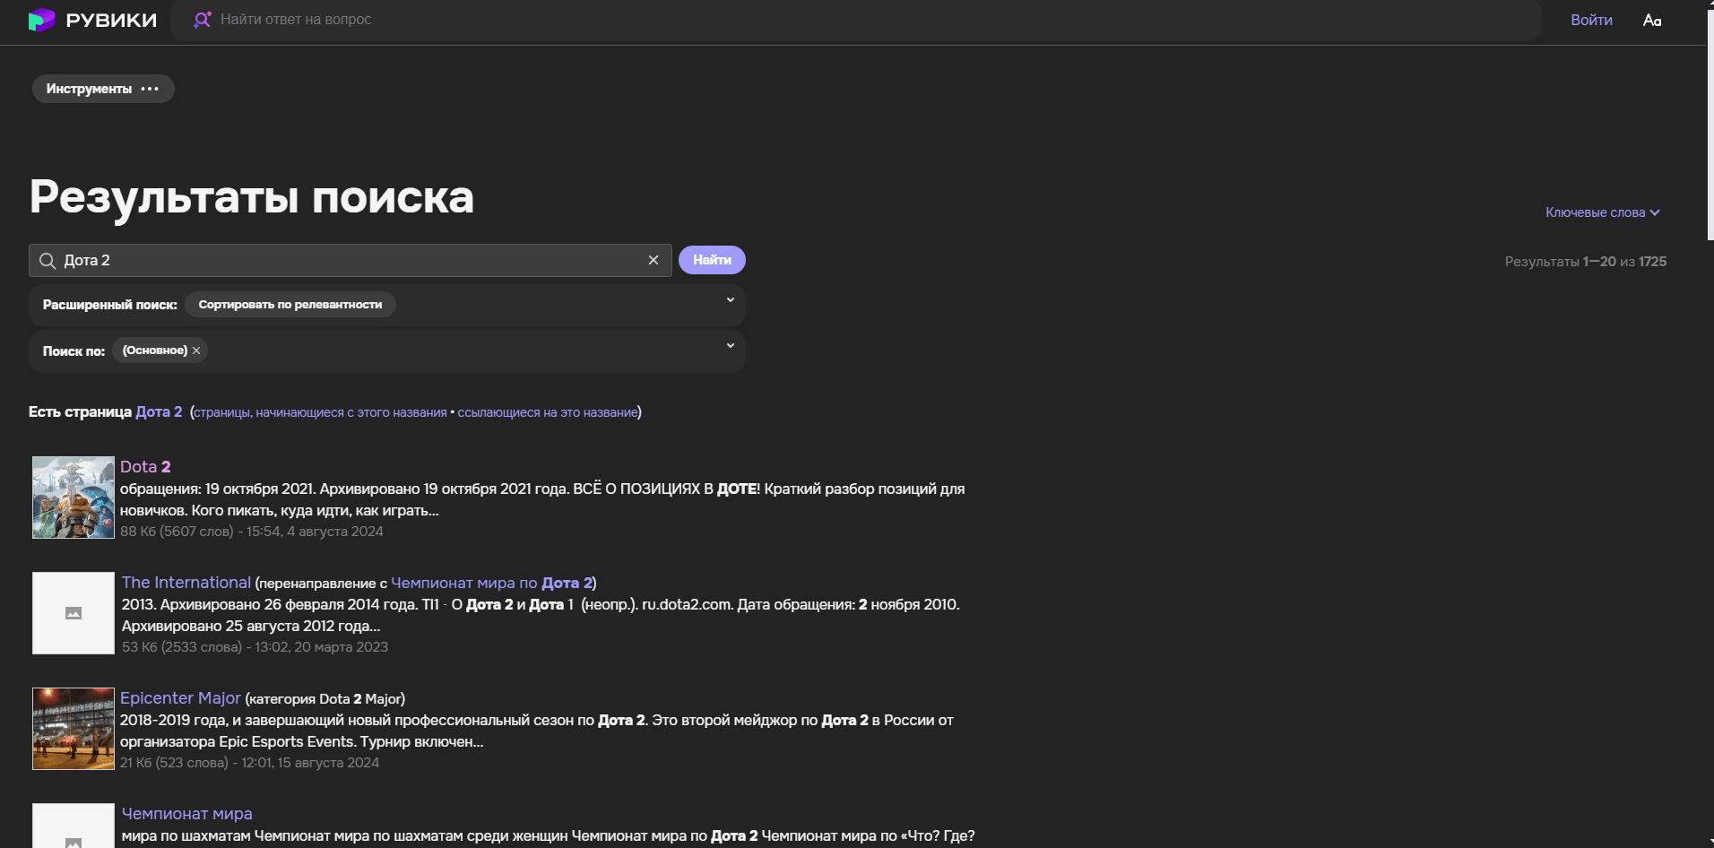Click the Epicenter Major thumbnail image
Image resolution: width=1714 pixels, height=848 pixels.
point(74,729)
